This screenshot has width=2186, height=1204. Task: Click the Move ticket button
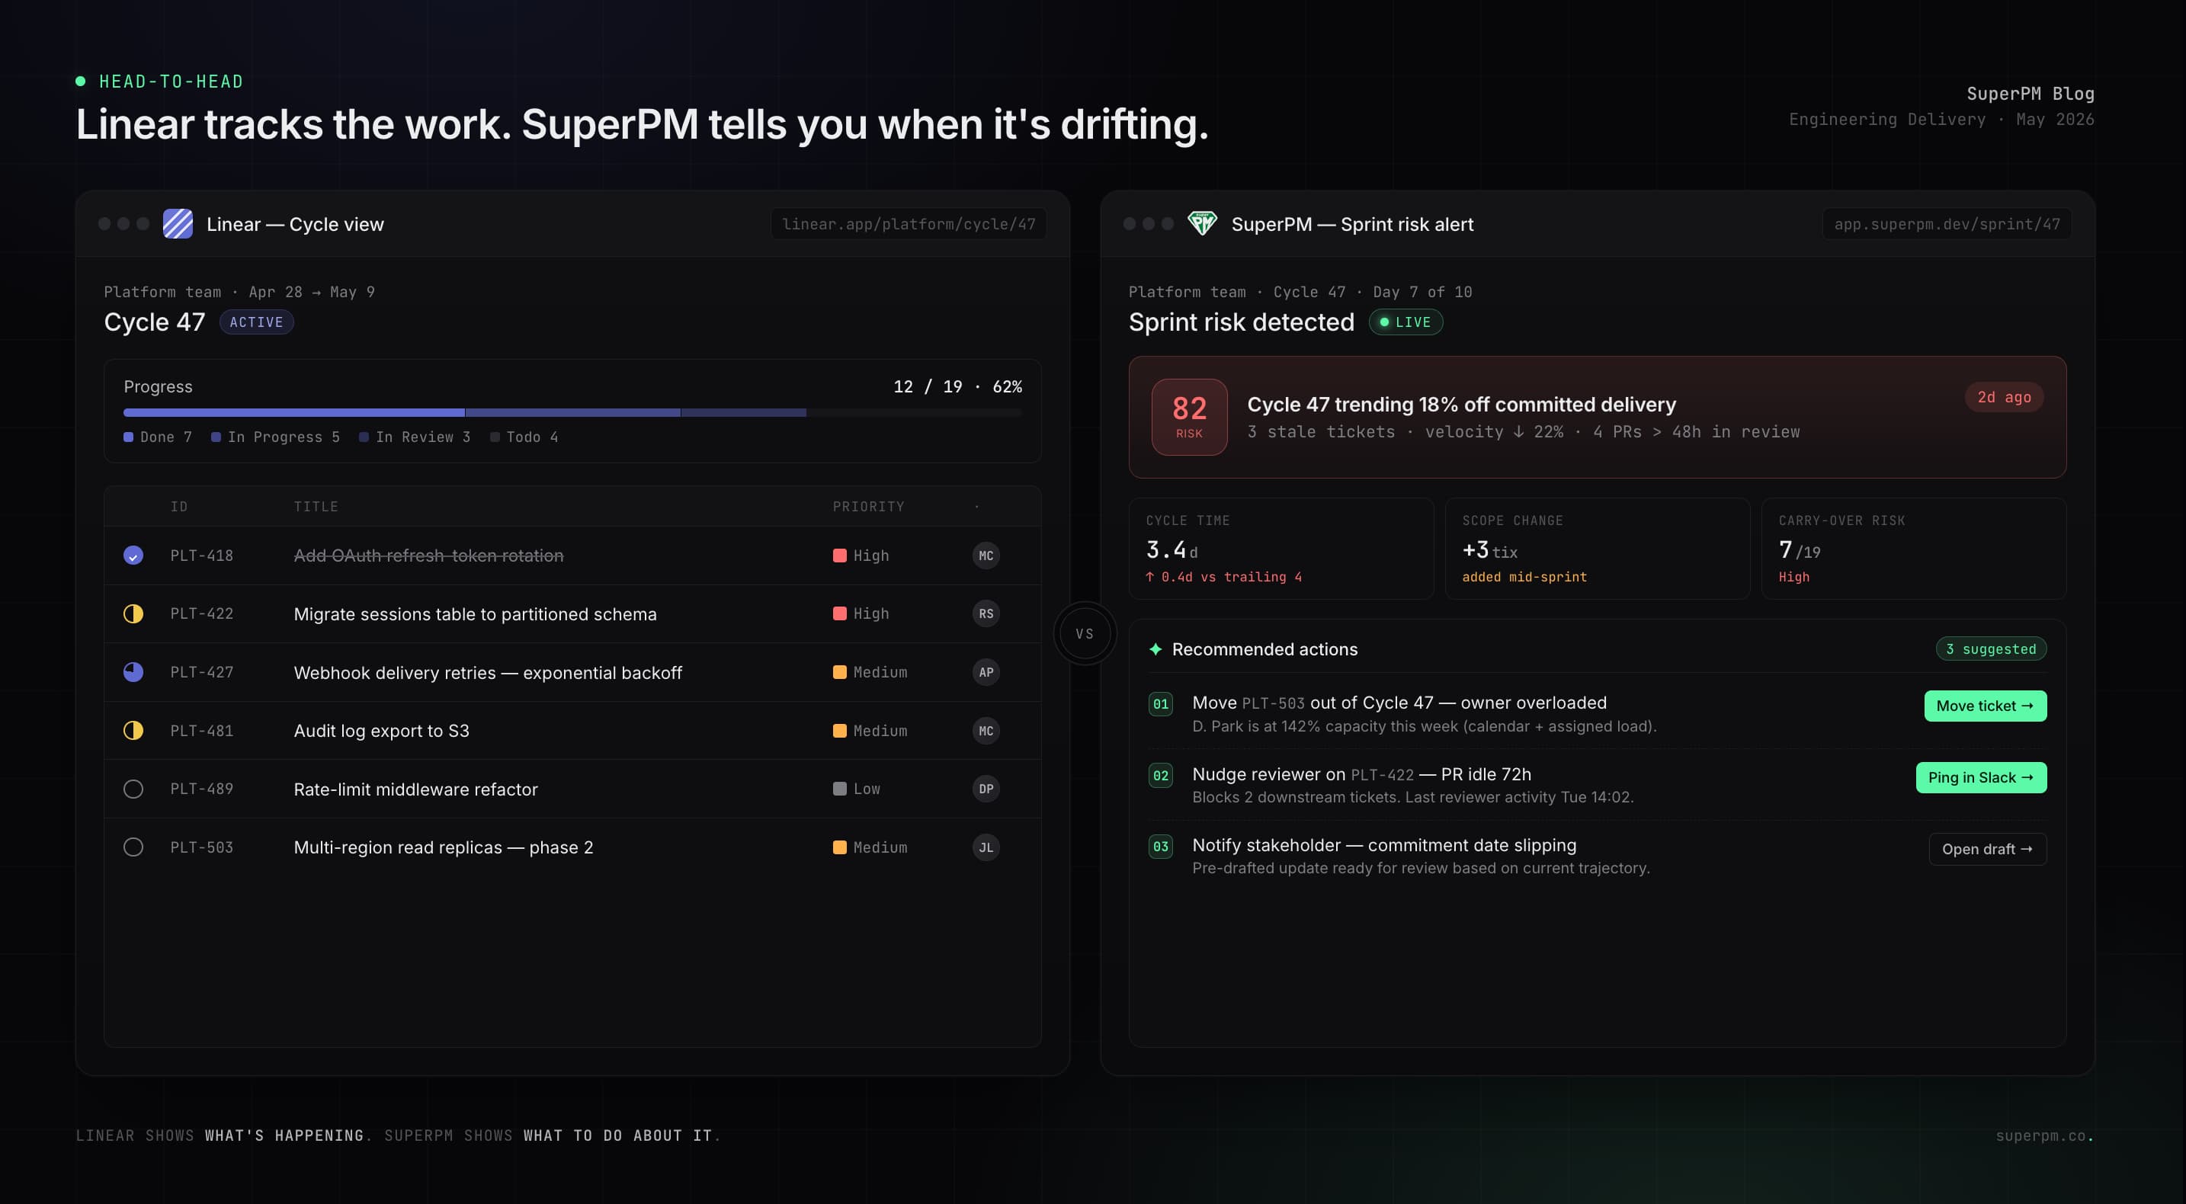(x=1985, y=706)
